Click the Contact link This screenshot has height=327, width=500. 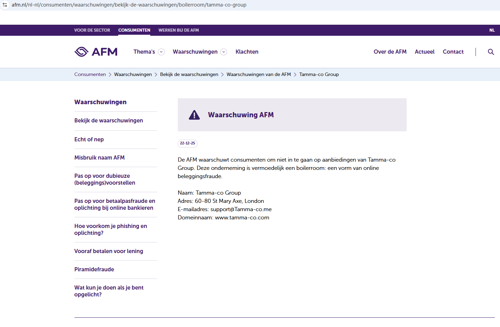click(x=453, y=52)
